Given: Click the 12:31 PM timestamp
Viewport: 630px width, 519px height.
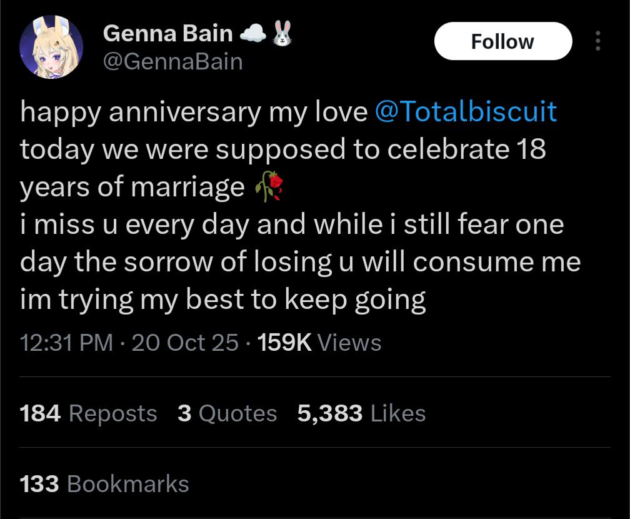Looking at the screenshot, I should pyautogui.click(x=67, y=343).
